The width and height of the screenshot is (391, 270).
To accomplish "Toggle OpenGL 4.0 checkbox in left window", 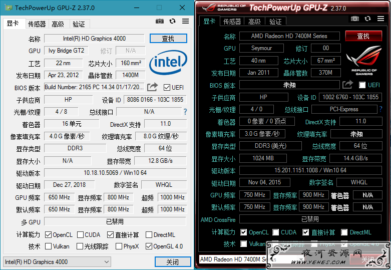I will click(149, 246).
